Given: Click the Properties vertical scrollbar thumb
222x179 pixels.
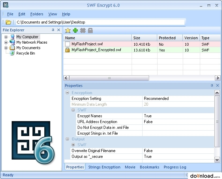Looking at the screenshot, I should tap(217, 122).
